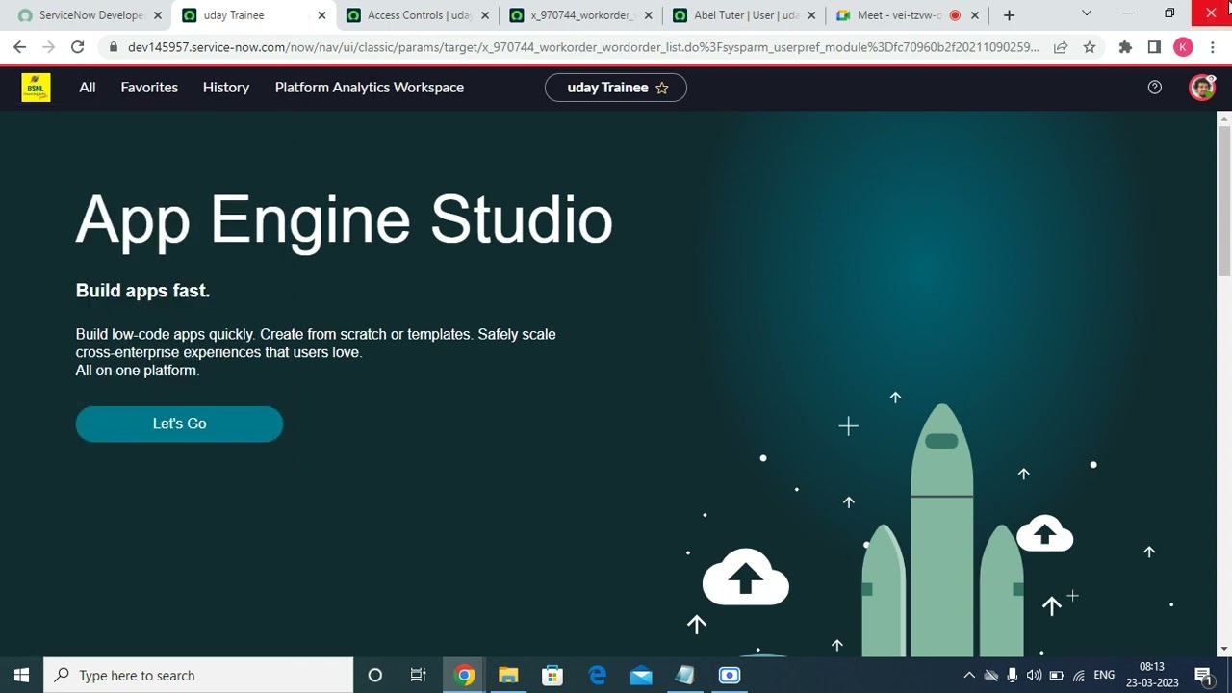
Task: Click the 'Build apps fast.' subheading
Action: (142, 290)
